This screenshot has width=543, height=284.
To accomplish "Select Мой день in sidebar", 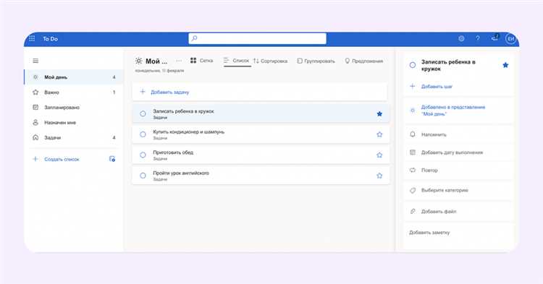I will pyautogui.click(x=74, y=77).
